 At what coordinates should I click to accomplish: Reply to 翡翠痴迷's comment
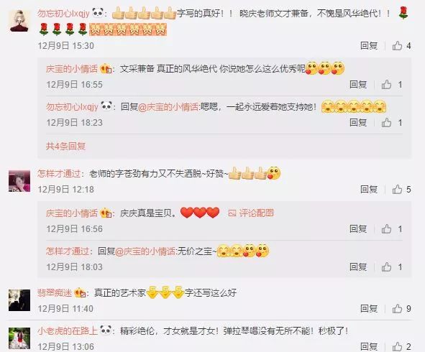(x=369, y=308)
